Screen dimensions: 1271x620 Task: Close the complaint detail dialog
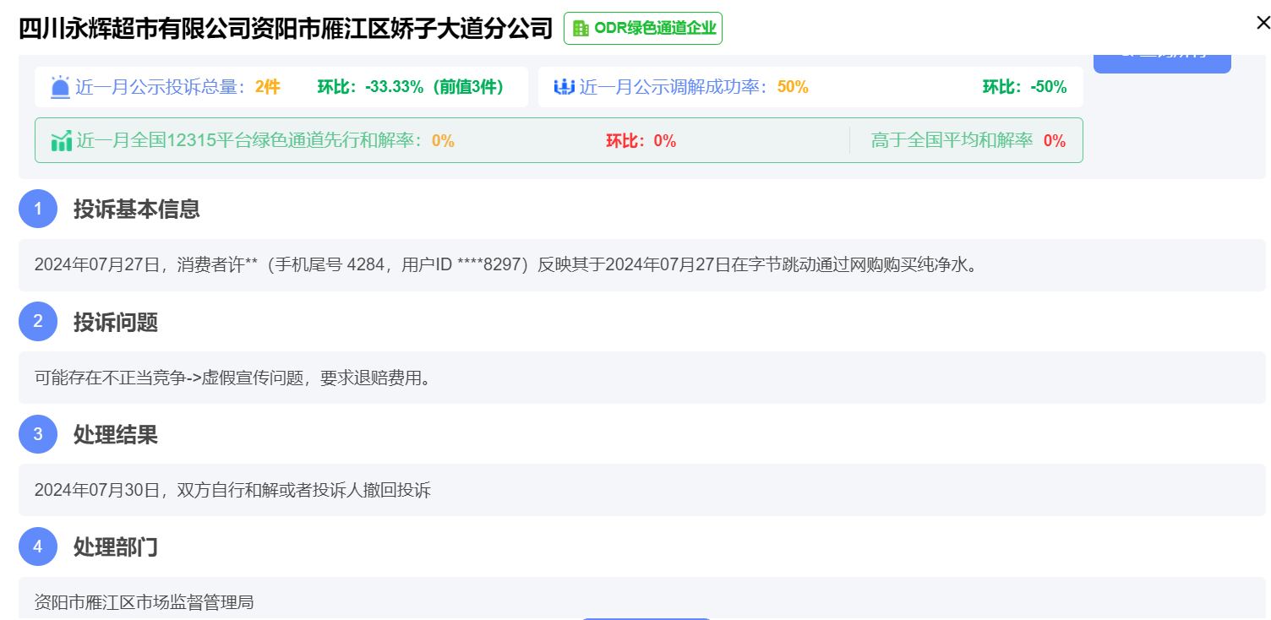point(1263,23)
